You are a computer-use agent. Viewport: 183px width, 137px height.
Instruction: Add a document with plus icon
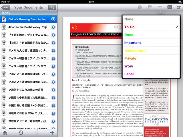coord(52,132)
